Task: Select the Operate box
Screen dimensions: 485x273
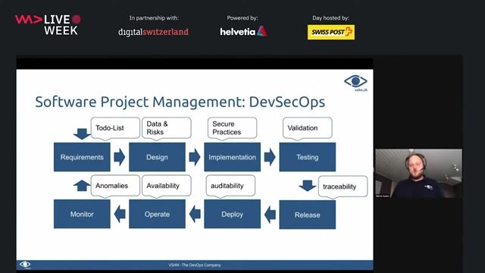Action: [157, 214]
